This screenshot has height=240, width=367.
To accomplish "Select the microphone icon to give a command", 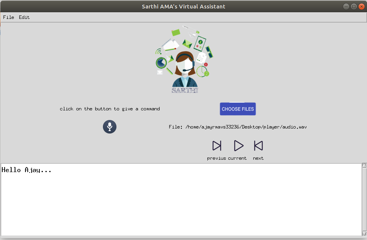I will [109, 127].
